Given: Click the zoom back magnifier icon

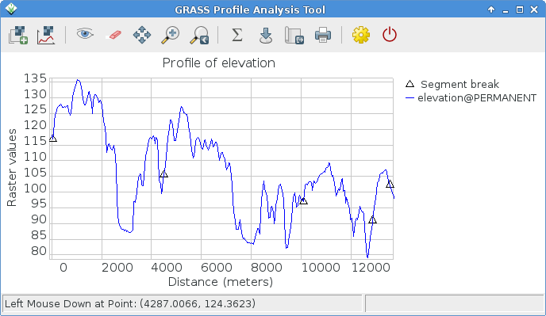Looking at the screenshot, I should click(199, 35).
